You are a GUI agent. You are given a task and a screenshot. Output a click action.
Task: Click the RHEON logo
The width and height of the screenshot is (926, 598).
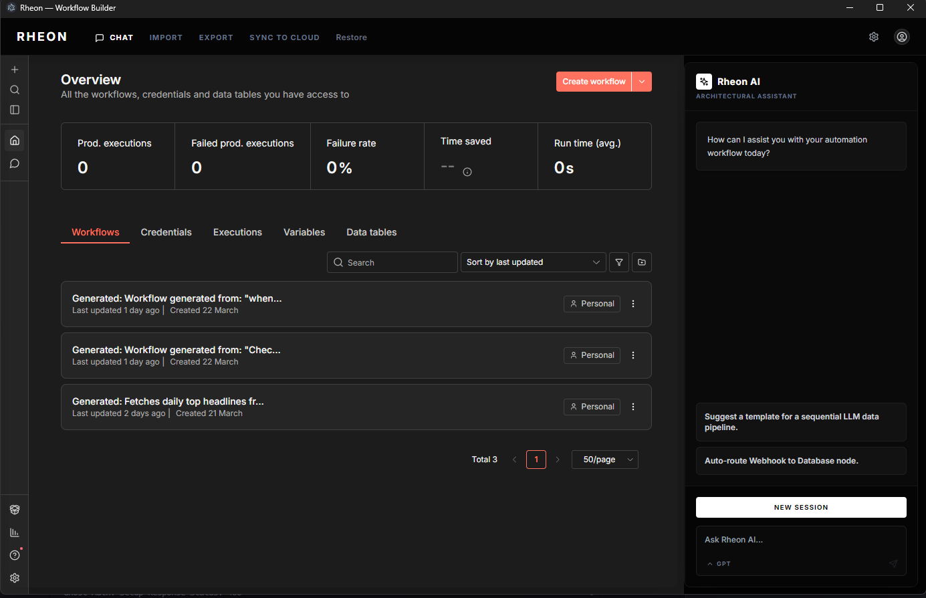click(x=42, y=37)
